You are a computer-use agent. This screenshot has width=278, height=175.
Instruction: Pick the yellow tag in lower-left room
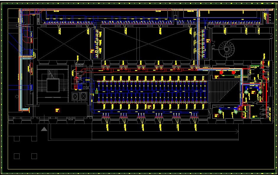[x=57, y=110]
